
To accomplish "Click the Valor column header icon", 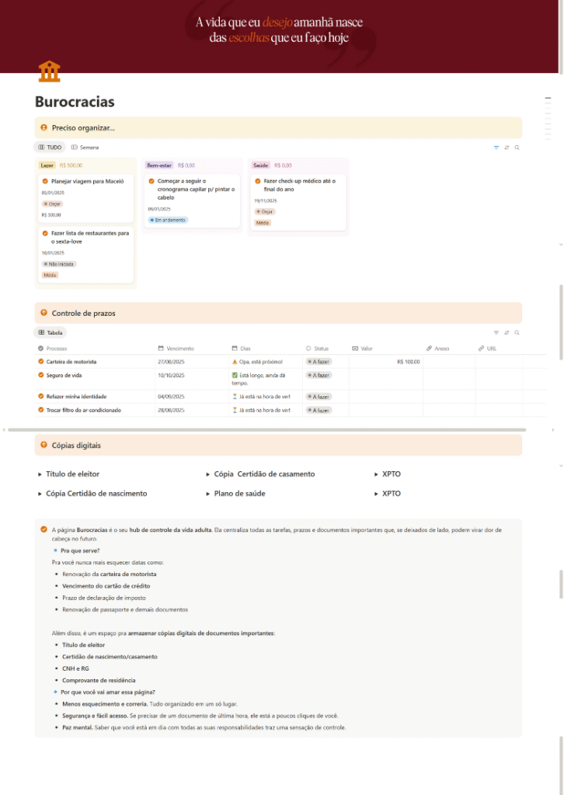I will point(355,349).
